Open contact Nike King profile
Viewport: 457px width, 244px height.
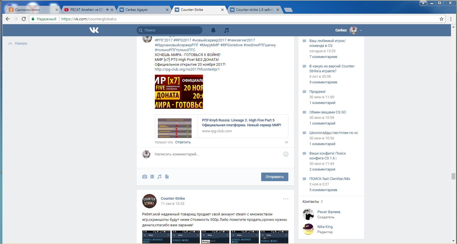tap(325, 227)
